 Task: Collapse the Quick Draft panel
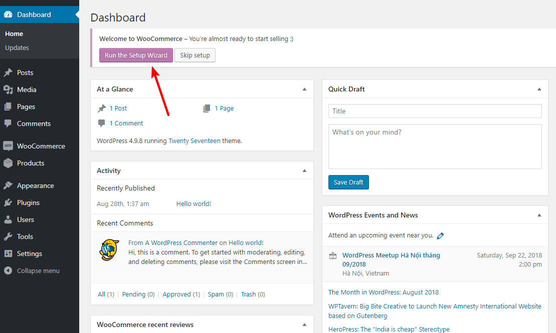pos(539,89)
